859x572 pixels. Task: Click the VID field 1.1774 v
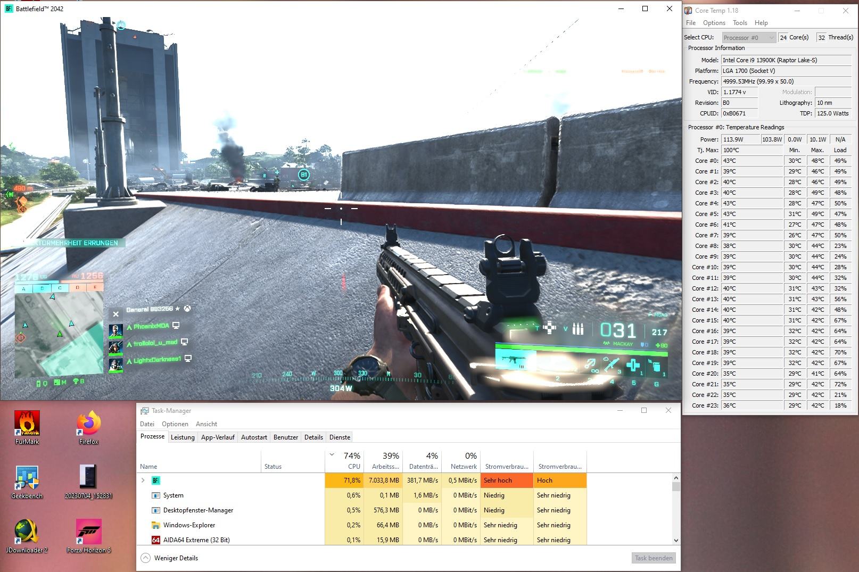tap(740, 92)
